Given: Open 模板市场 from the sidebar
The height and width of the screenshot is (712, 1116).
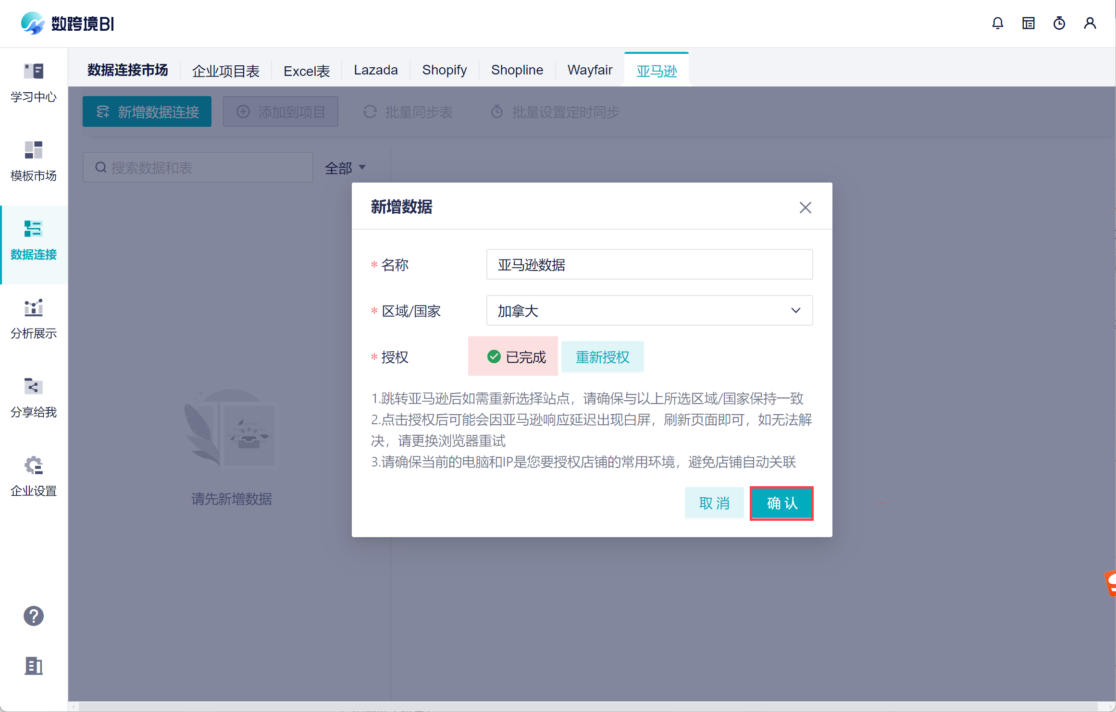Looking at the screenshot, I should point(34,161).
